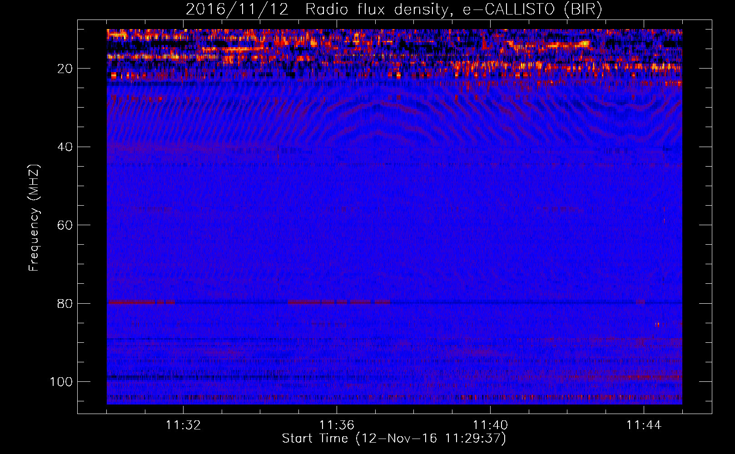Click the 20 frequency tick label
Image resolution: width=735 pixels, height=454 pixels.
tap(65, 69)
